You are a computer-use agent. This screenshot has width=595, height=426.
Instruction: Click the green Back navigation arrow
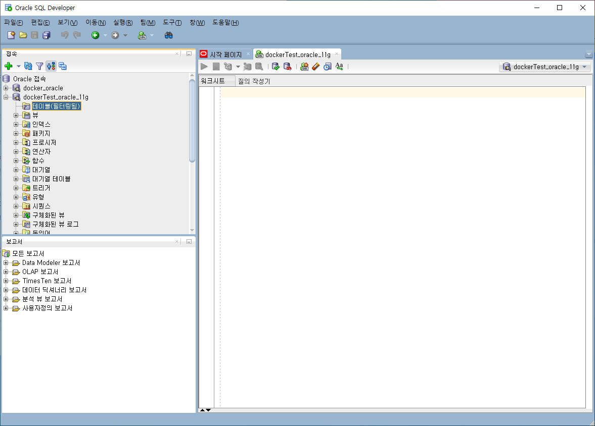point(95,35)
